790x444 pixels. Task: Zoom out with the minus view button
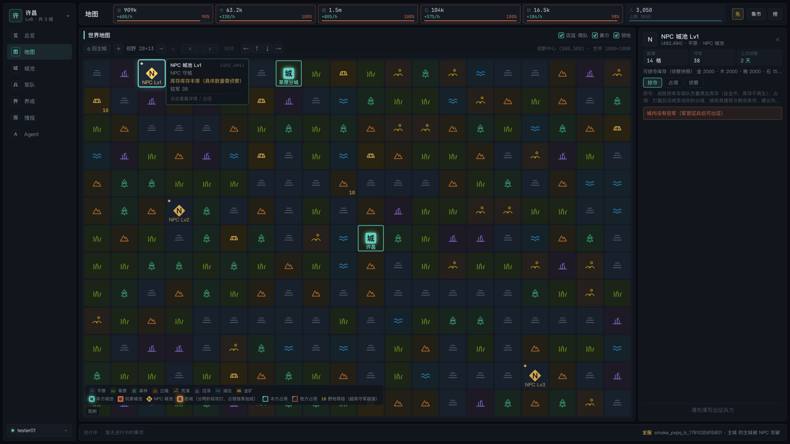coord(161,49)
